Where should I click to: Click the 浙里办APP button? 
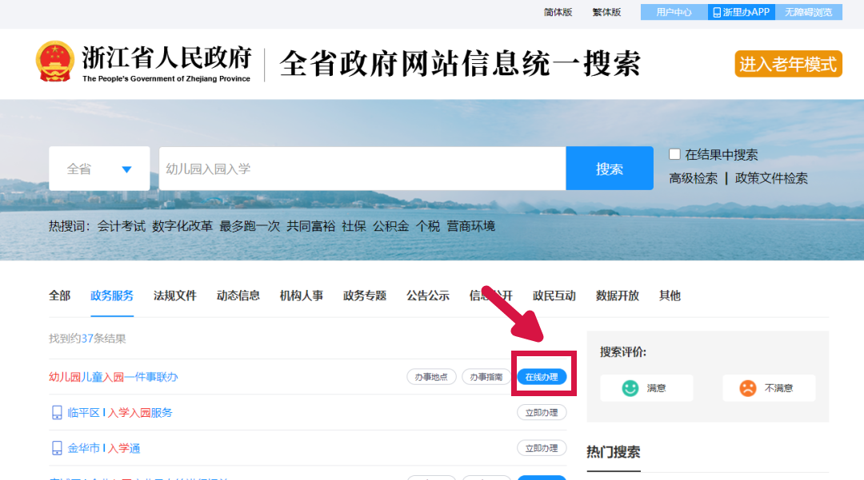(741, 12)
